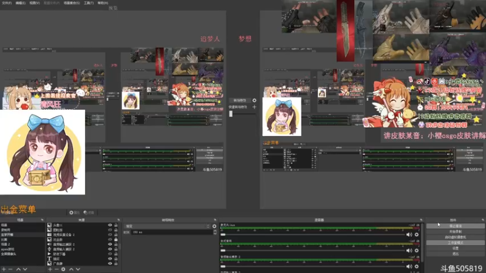Screen dimensions: 486x273
Task: Adjust the second mixer channel volume slider
Action: tap(312, 251)
